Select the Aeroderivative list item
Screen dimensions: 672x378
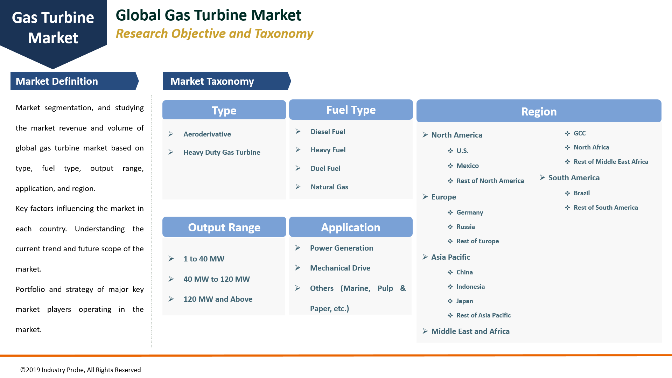coord(207,134)
